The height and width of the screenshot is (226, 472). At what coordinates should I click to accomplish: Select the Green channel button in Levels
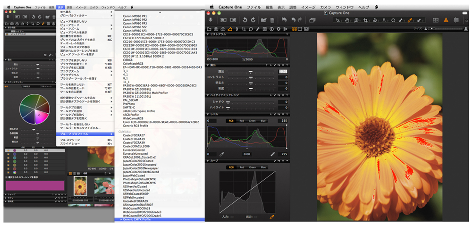(252, 121)
